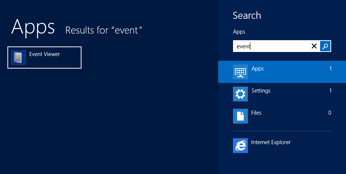Click inside the search box containing "event"
The image size is (346, 174).
270,46
